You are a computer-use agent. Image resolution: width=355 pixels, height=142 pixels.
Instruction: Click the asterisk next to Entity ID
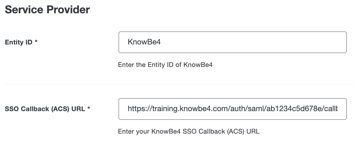(36, 43)
